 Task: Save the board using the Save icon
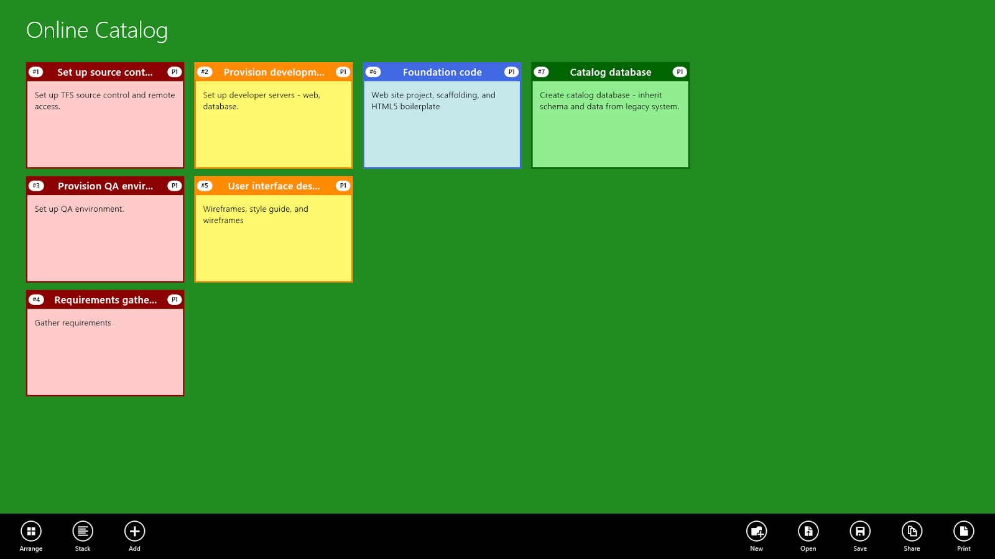pos(859,531)
